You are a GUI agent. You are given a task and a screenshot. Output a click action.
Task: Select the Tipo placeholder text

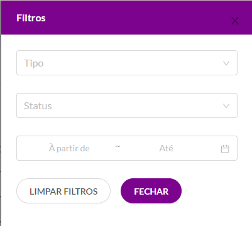point(34,63)
